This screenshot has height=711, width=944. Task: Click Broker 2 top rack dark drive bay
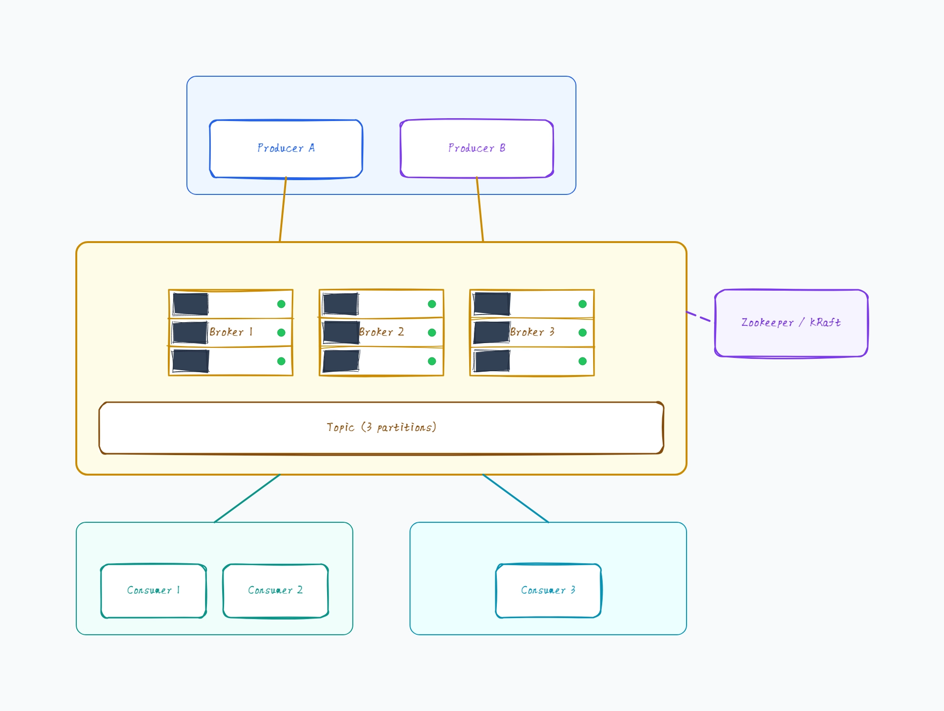[x=341, y=304]
